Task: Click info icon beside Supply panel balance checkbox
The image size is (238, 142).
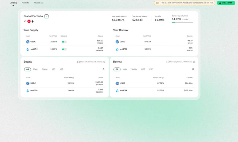Action: (x=104, y=62)
